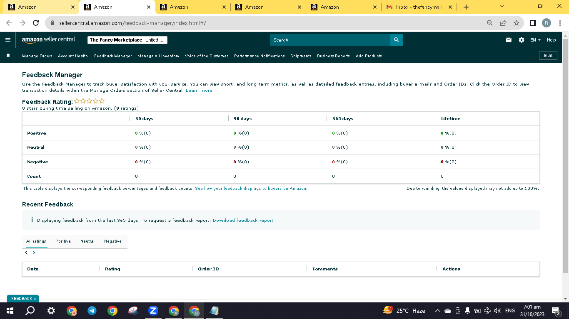Click the zoom magnifier in address bar
The width and height of the screenshot is (569, 319).
(490, 23)
